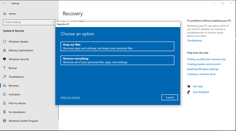Click the Update & Security heading
Screen dimensions: 236x131
pos(14,31)
